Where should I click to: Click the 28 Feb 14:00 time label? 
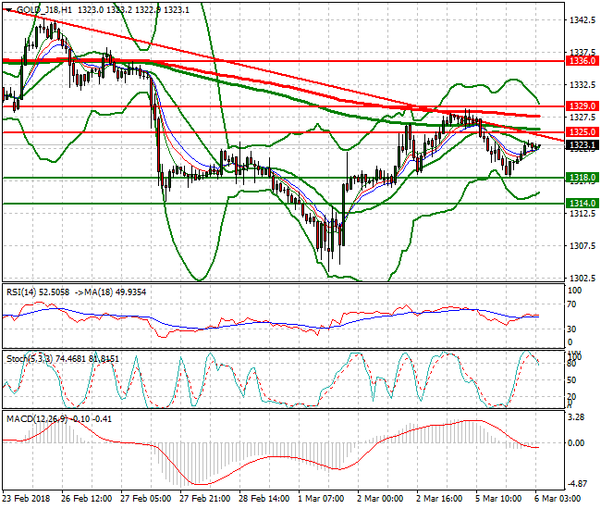[x=264, y=499]
